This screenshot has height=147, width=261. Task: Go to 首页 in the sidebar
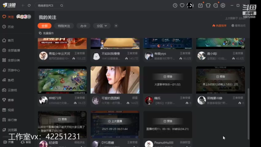tap(8, 40)
